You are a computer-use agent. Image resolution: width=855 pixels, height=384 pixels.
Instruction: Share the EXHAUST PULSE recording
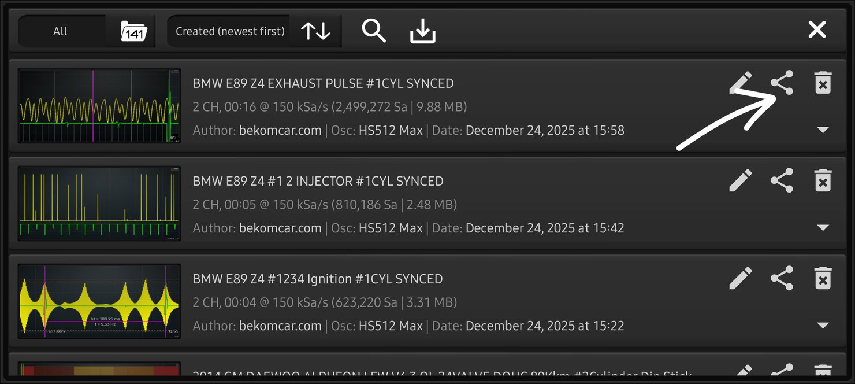(782, 83)
